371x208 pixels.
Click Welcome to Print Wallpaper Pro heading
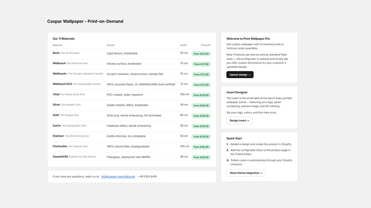248,39
